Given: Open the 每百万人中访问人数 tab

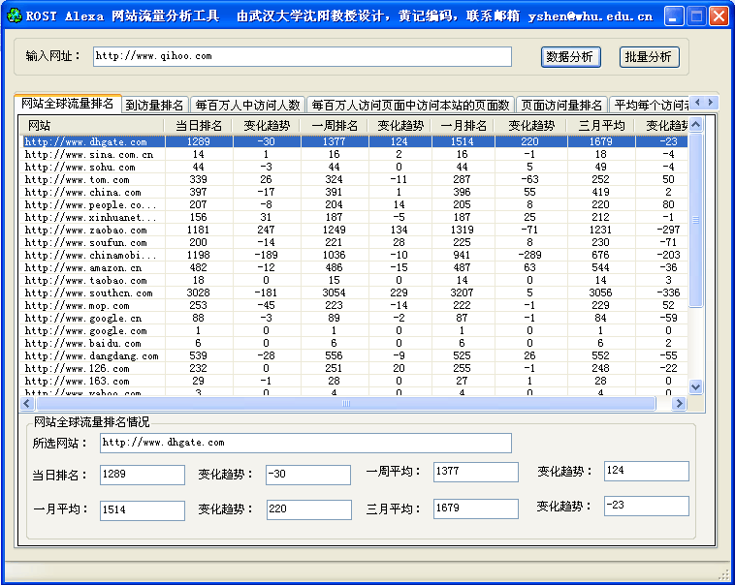Looking at the screenshot, I should tap(247, 106).
